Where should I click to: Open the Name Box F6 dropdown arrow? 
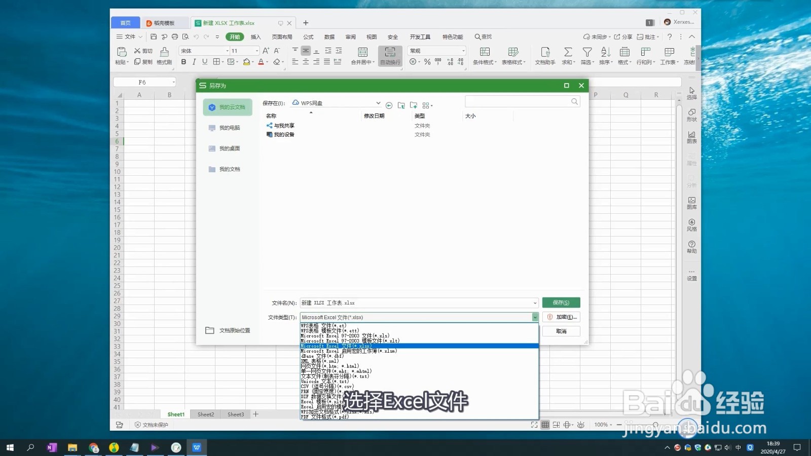173,82
